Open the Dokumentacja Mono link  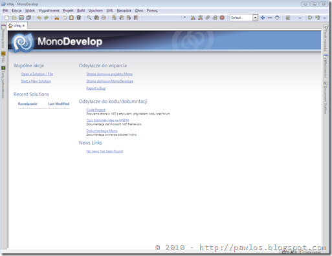point(102,131)
